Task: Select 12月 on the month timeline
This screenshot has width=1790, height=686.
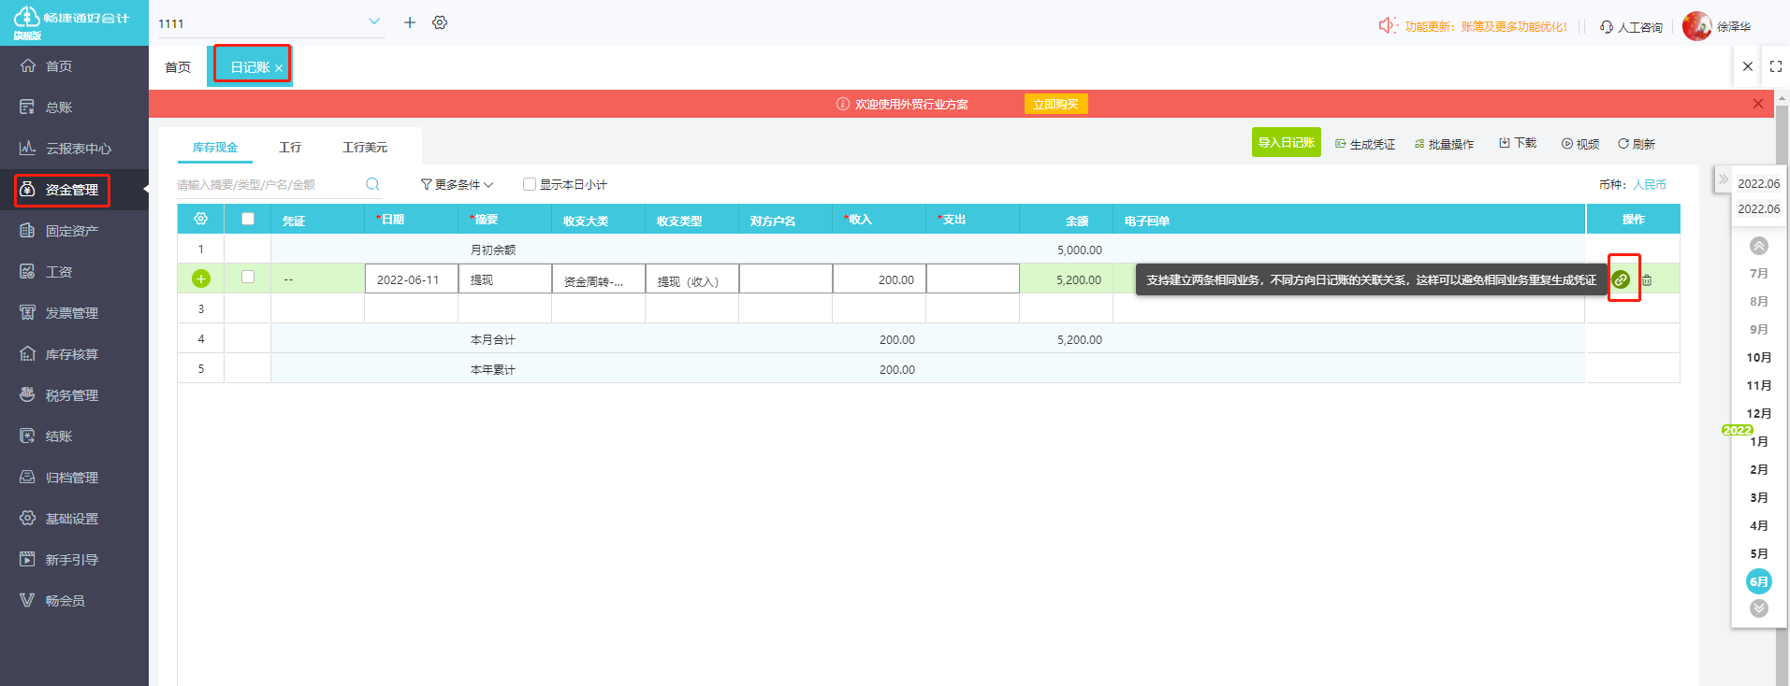Action: (1758, 413)
